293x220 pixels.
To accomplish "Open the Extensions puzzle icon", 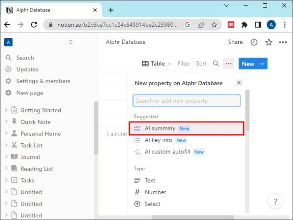I will pyautogui.click(x=244, y=25).
